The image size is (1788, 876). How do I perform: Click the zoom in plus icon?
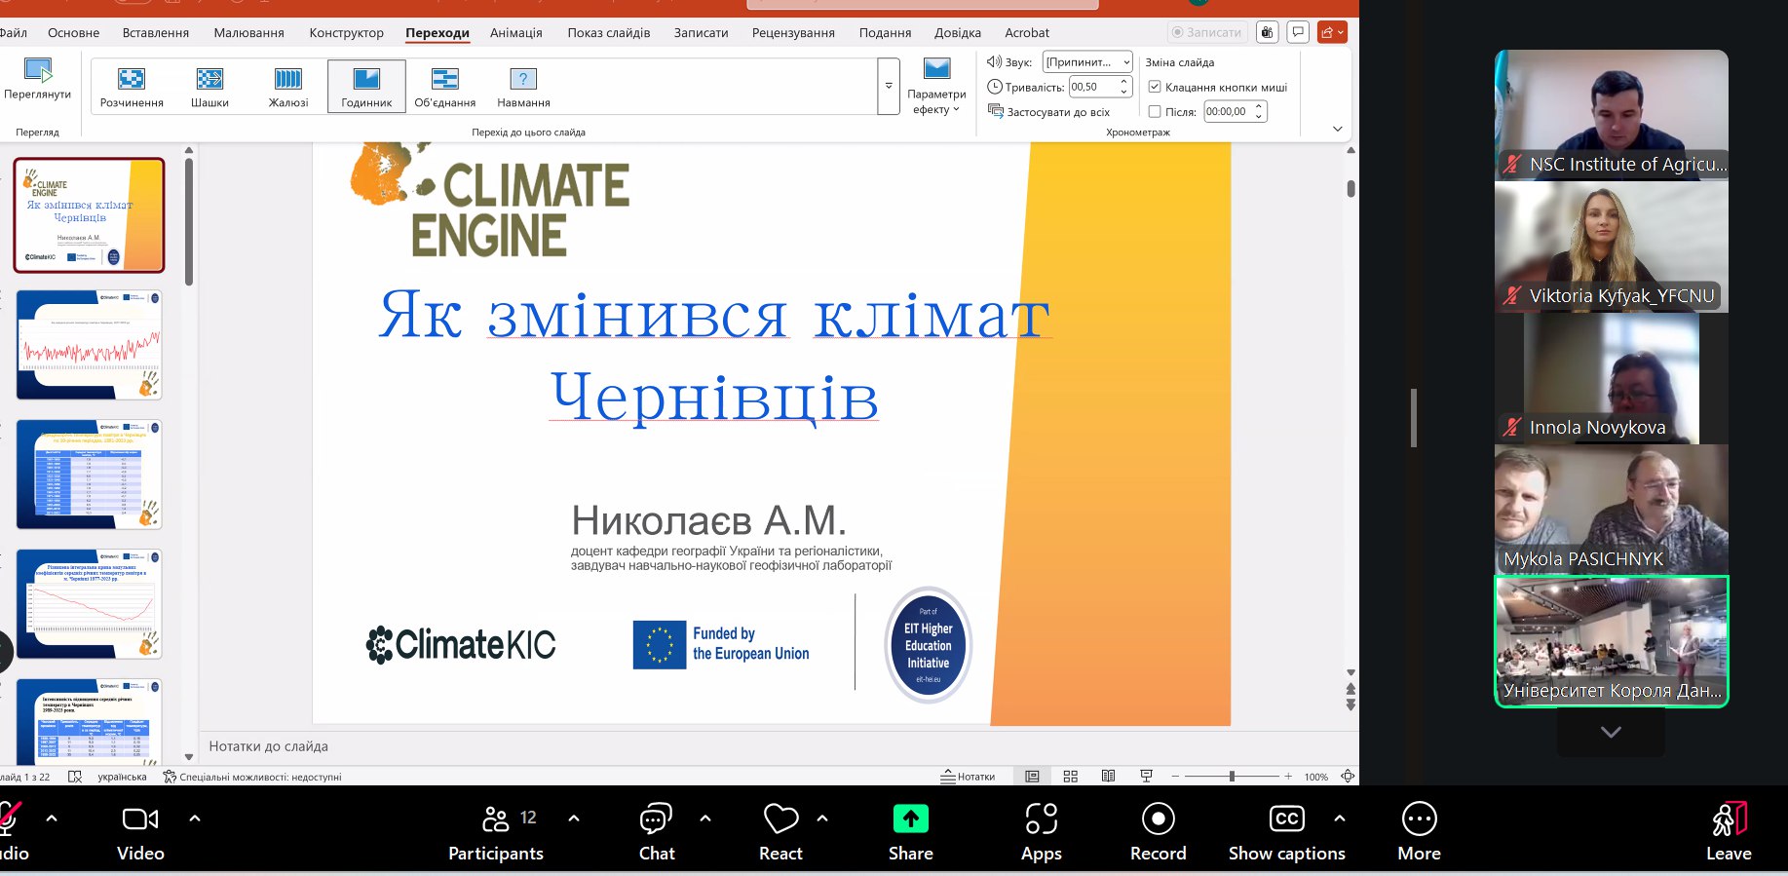point(1288,777)
